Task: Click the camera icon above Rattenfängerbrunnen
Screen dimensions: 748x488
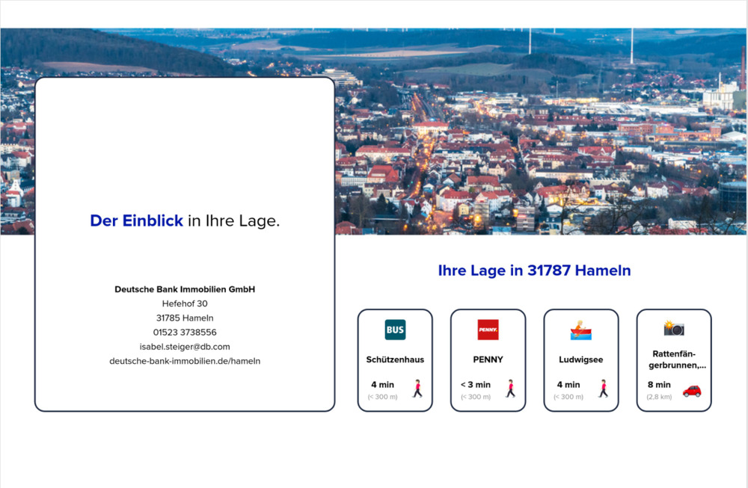Action: point(673,328)
